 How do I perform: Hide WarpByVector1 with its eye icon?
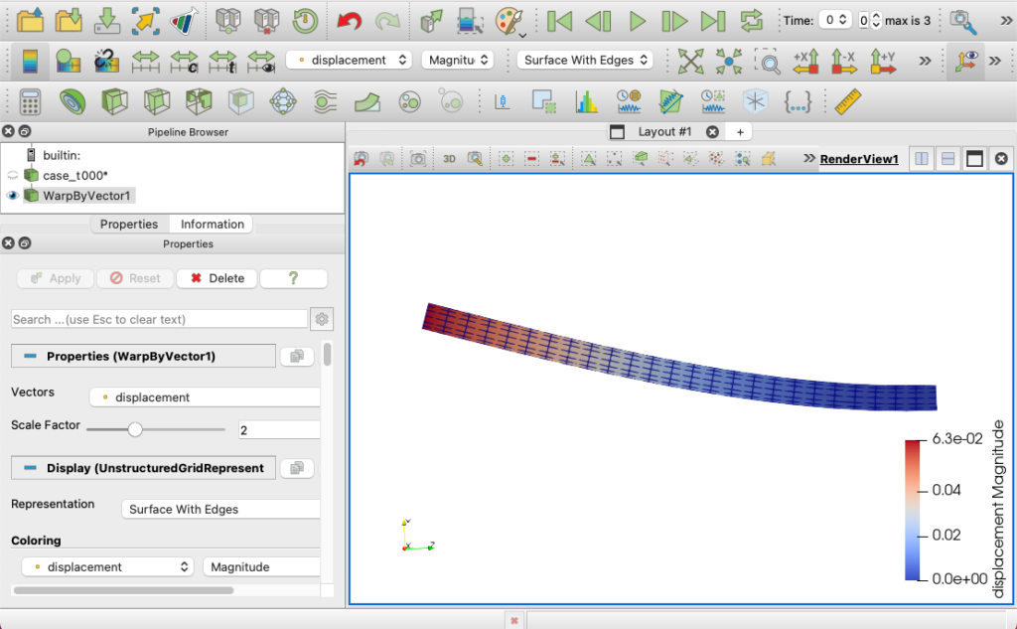click(x=12, y=196)
